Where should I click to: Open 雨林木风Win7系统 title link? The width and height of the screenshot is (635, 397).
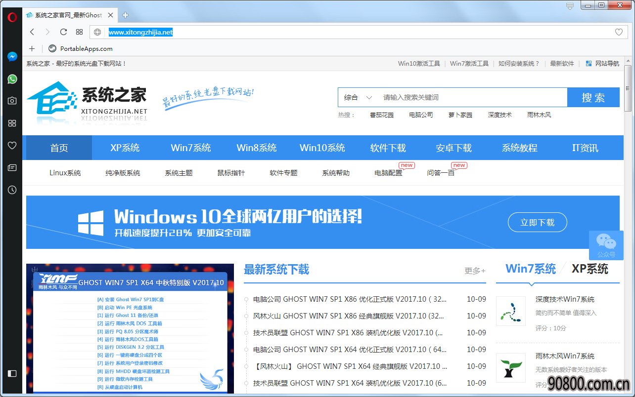565,356
